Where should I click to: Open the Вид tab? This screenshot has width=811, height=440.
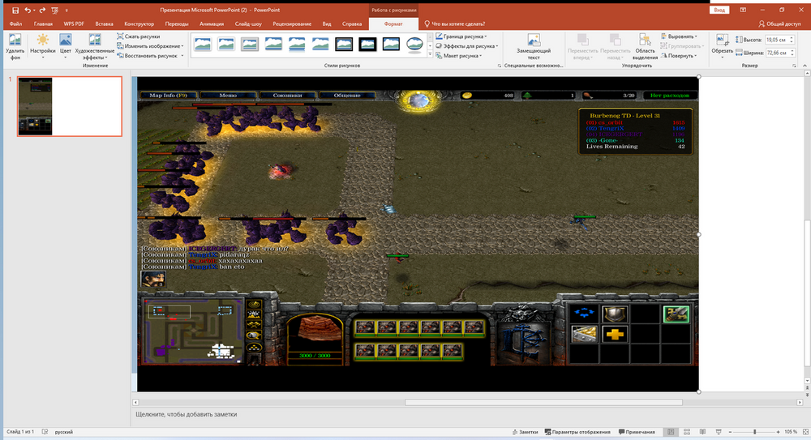pyautogui.click(x=327, y=23)
